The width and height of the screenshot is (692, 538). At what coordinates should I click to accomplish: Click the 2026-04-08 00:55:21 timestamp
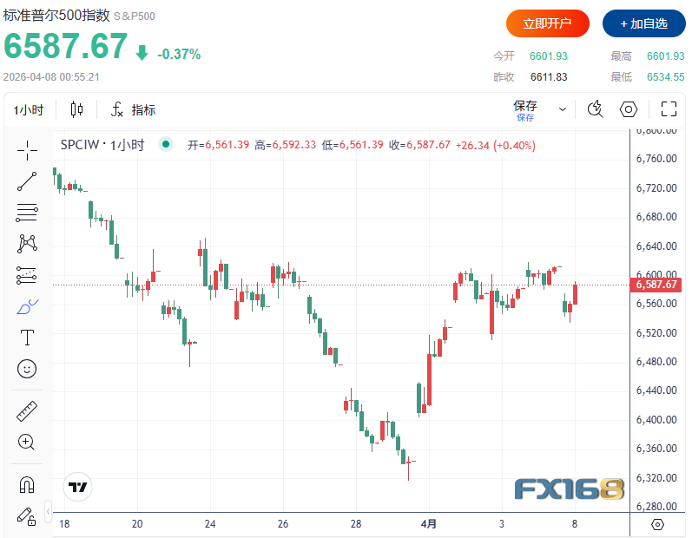tap(51, 77)
